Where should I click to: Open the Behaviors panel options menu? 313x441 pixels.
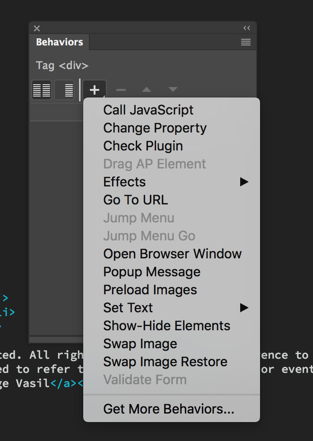click(x=245, y=42)
